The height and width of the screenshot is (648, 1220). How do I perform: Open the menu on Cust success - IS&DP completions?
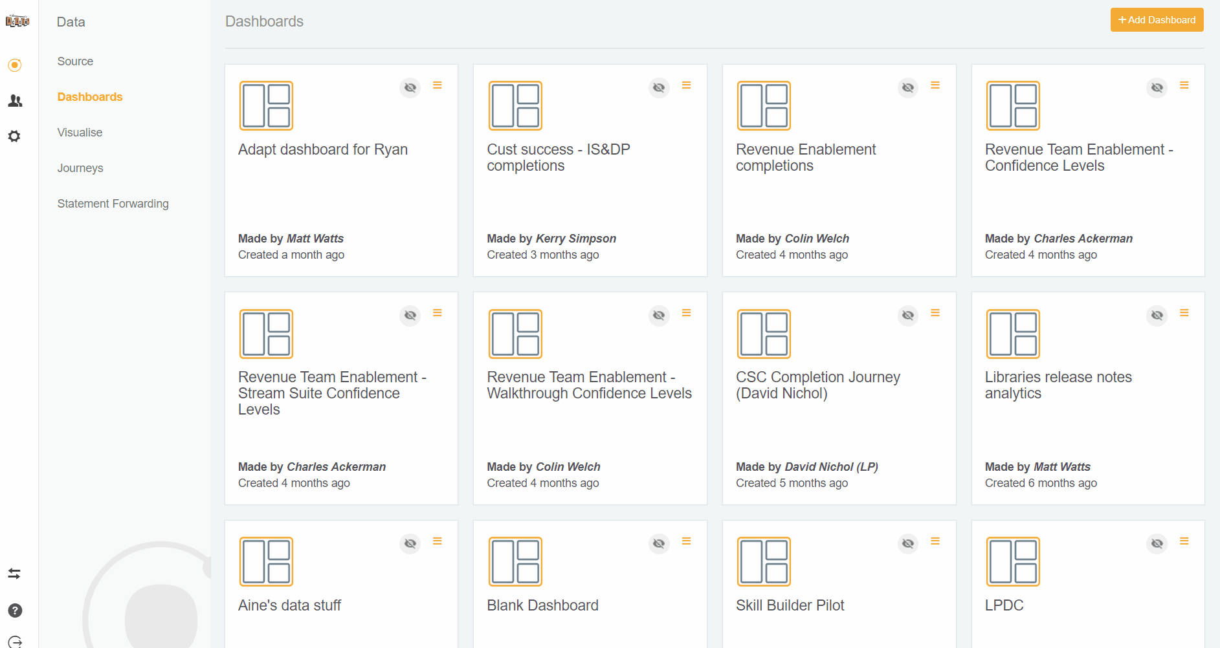686,85
